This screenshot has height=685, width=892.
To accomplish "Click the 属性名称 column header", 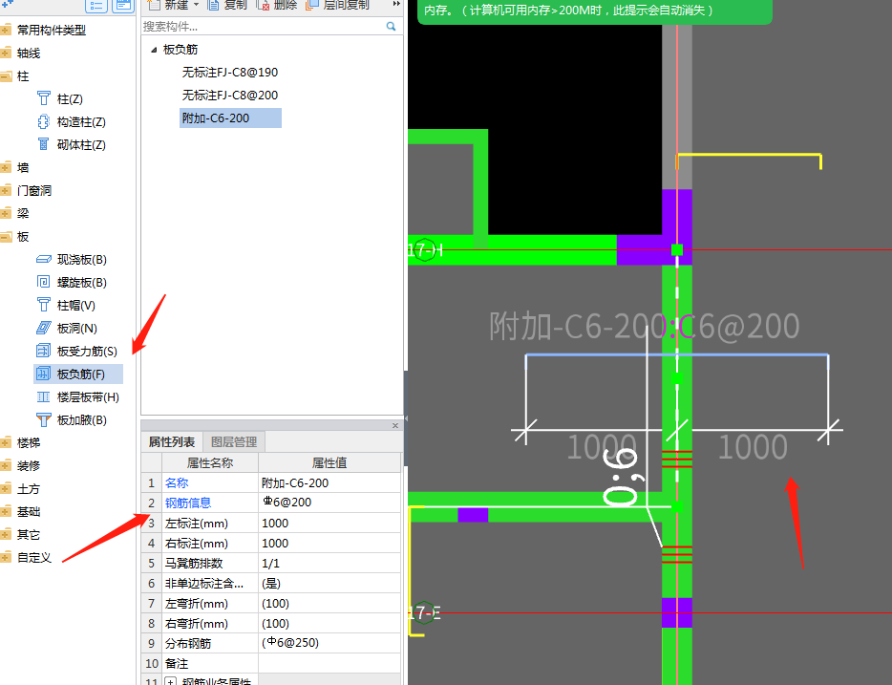I will point(210,463).
